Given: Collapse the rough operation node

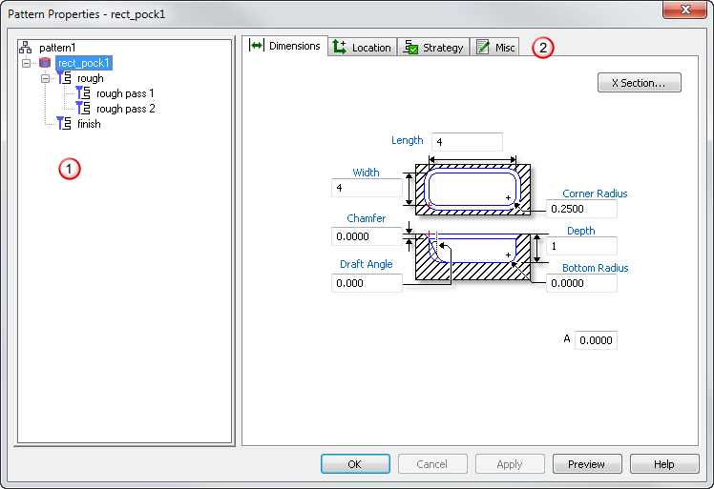Looking at the screenshot, I should point(45,78).
